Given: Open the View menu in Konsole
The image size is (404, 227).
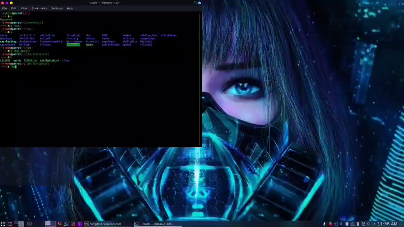Looking at the screenshot, I should [24, 8].
